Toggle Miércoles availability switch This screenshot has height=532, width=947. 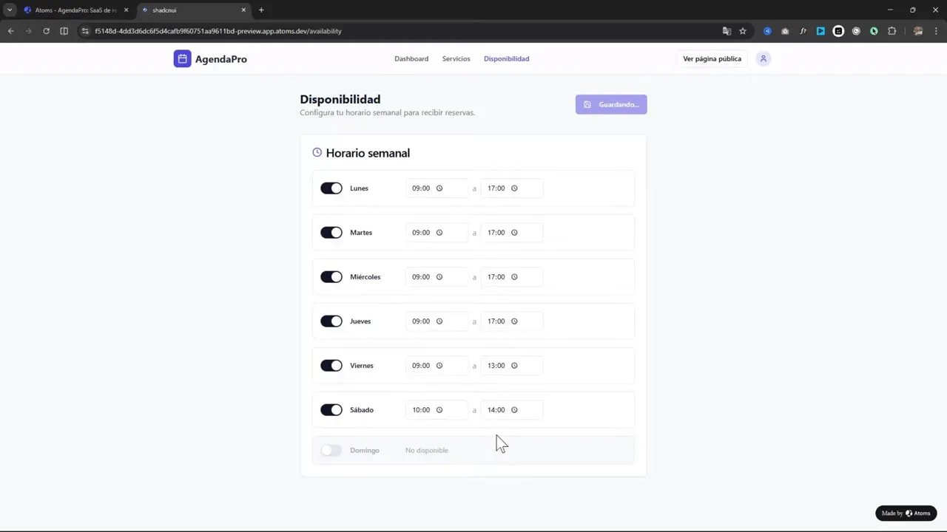(331, 277)
